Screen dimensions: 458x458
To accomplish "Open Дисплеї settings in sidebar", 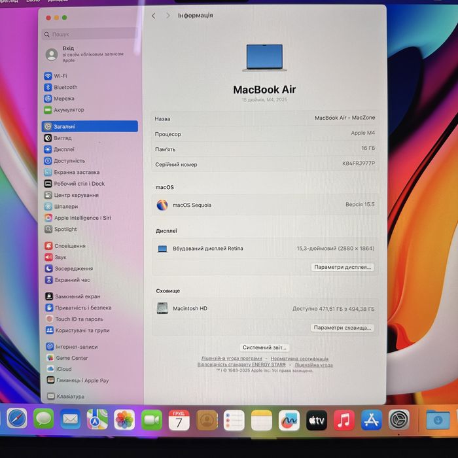I will [60, 150].
